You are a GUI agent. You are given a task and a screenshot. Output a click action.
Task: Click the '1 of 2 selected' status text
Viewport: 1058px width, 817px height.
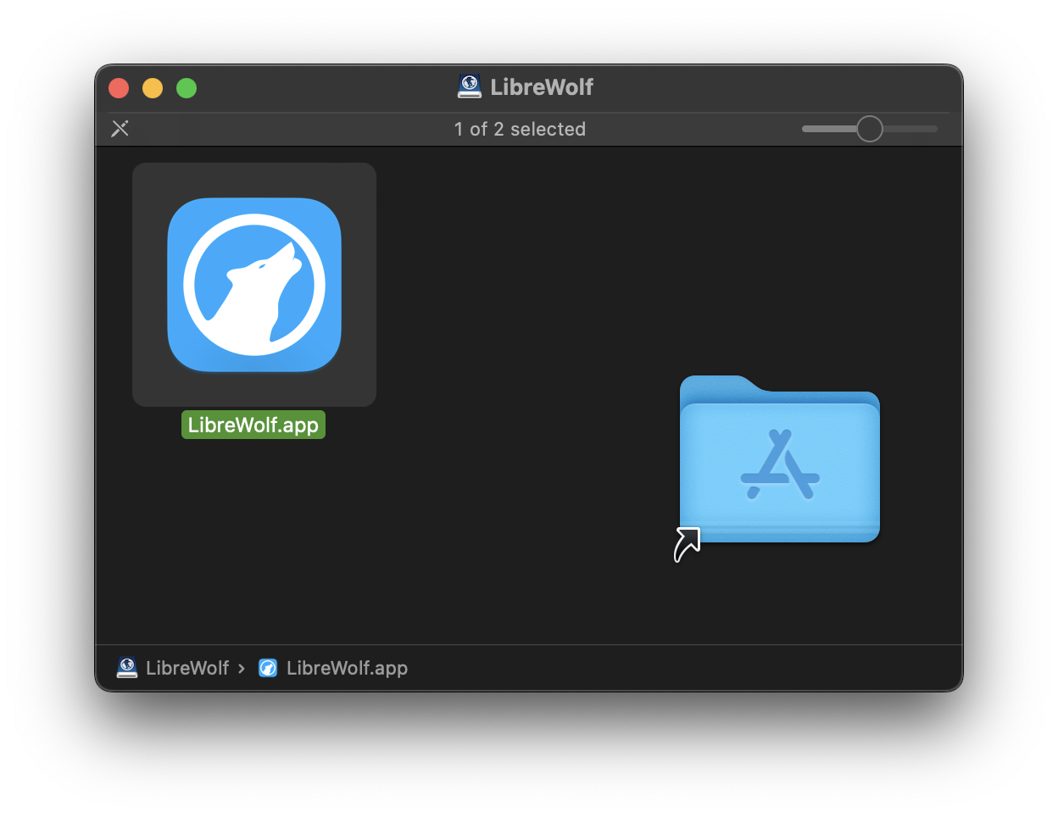click(520, 129)
